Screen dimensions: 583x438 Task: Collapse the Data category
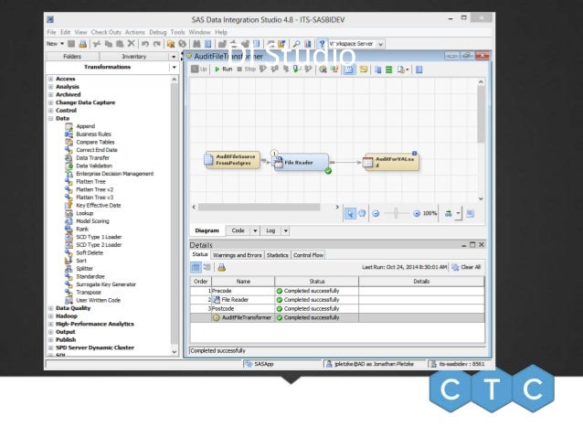click(50, 118)
